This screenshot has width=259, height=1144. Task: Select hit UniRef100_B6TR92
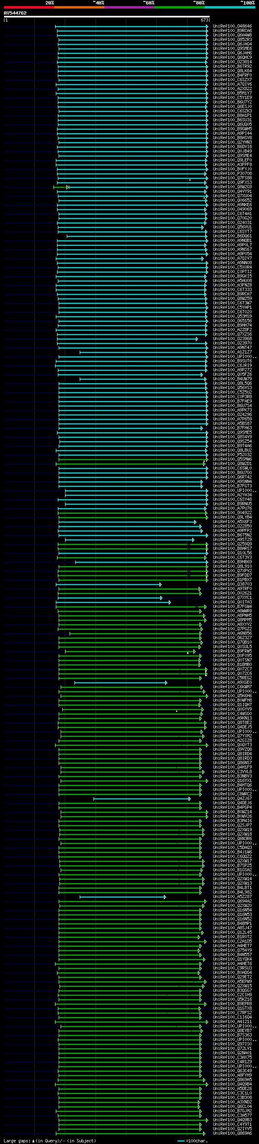click(232, 66)
